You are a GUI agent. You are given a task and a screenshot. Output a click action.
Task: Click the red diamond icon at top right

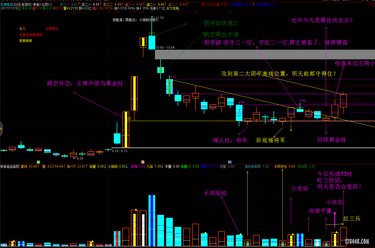click(x=370, y=5)
